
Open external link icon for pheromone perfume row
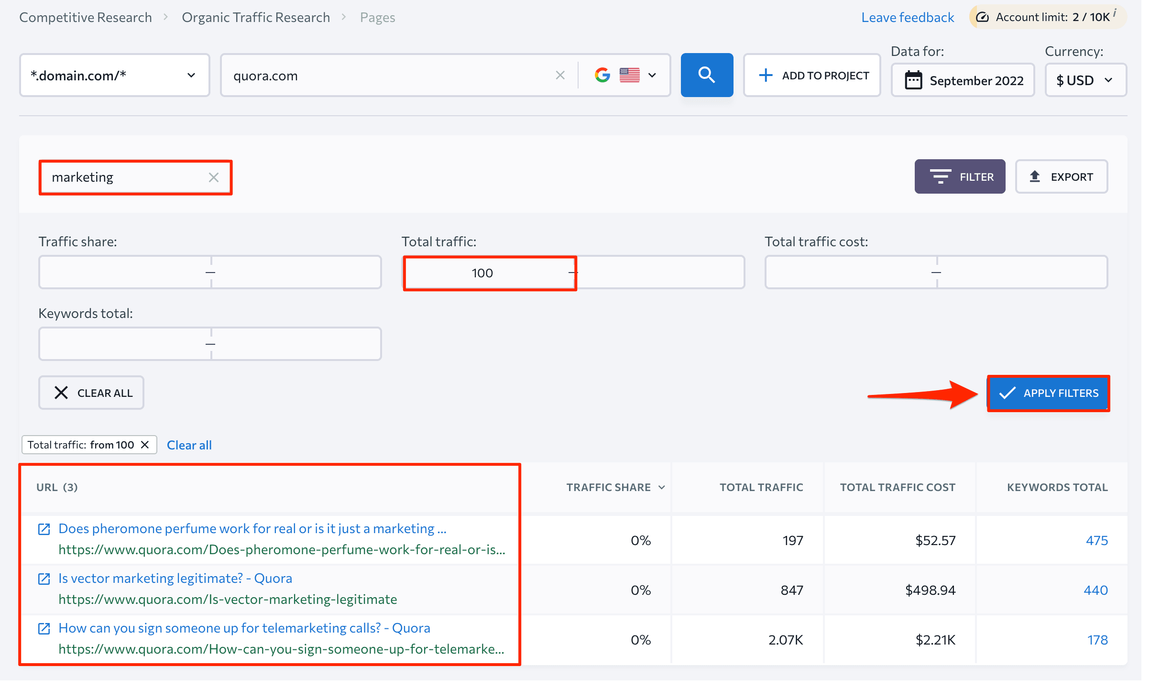pyautogui.click(x=44, y=529)
